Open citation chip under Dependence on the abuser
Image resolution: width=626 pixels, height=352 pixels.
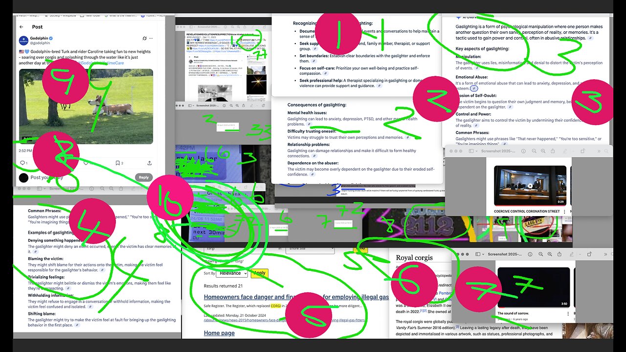coord(313,175)
